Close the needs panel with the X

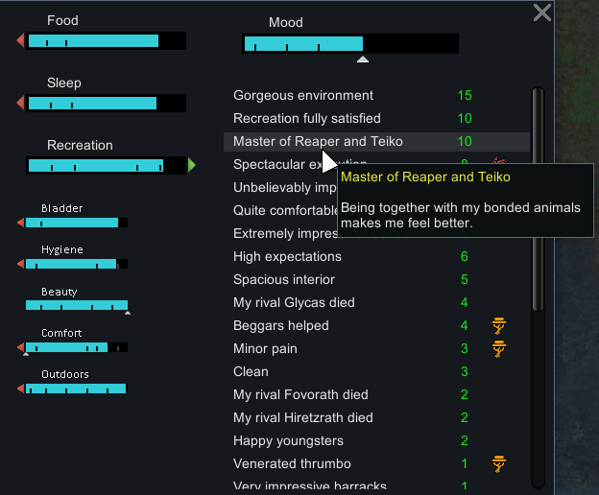(x=542, y=12)
